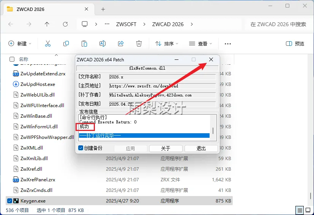The width and height of the screenshot is (314, 215).
Task: Add a new Explorer tab
Action: (103, 9)
